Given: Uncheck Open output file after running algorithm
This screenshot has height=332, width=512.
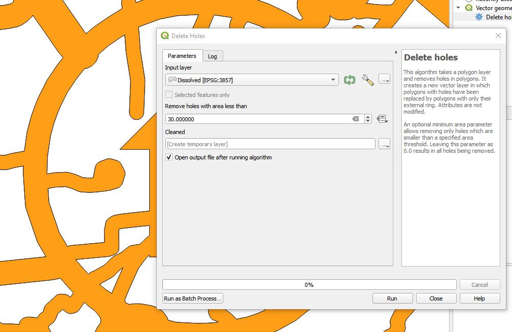Looking at the screenshot, I should (169, 157).
